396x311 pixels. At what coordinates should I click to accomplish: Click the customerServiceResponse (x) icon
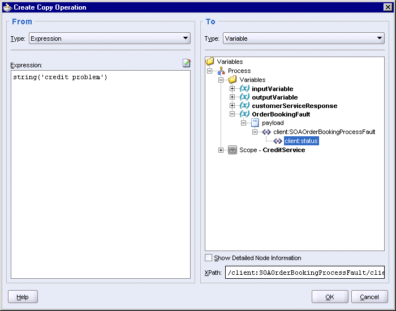click(244, 106)
